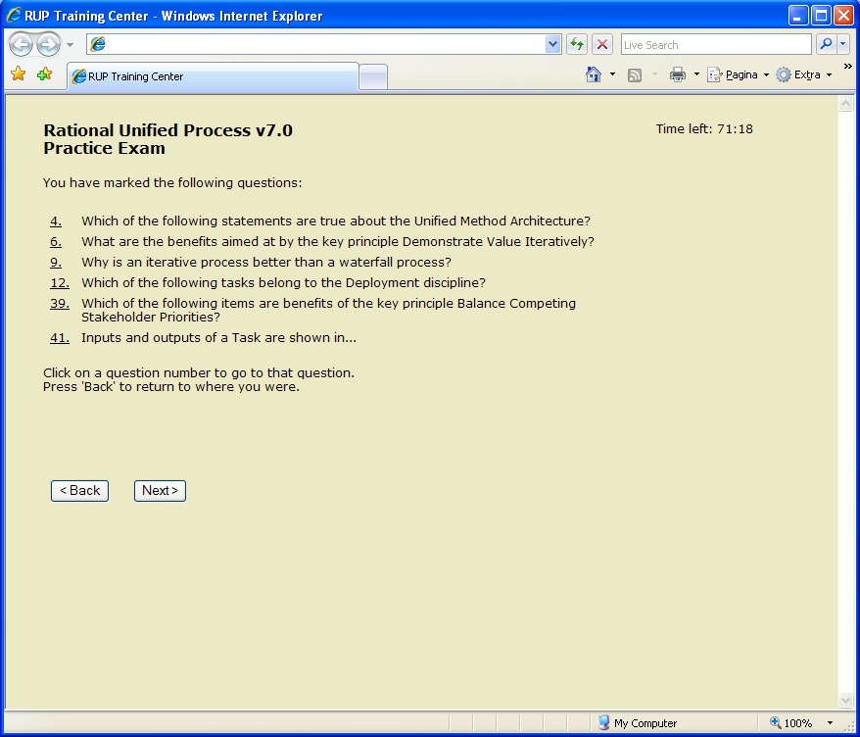Click the Next > button
Viewport: 860px width, 737px height.
point(161,491)
